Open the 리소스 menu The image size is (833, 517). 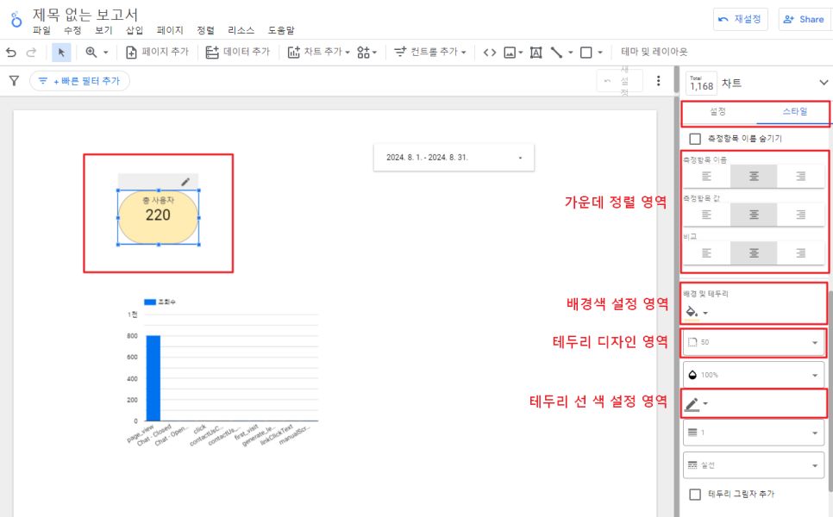click(241, 30)
